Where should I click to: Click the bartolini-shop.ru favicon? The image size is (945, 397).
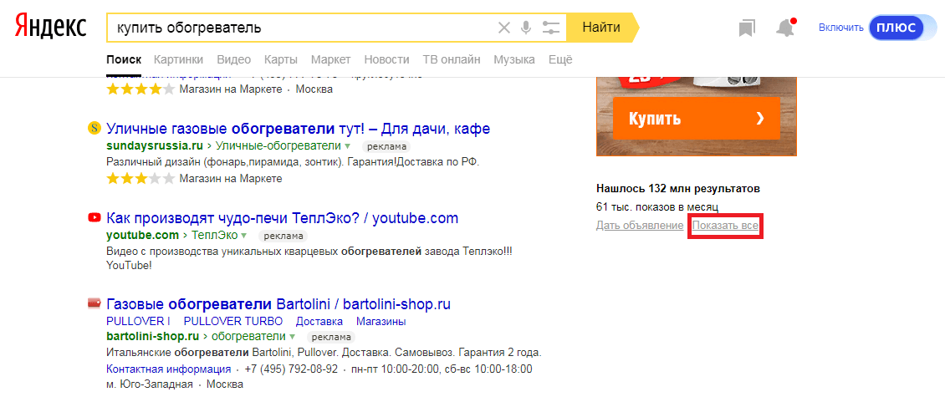[x=94, y=303]
